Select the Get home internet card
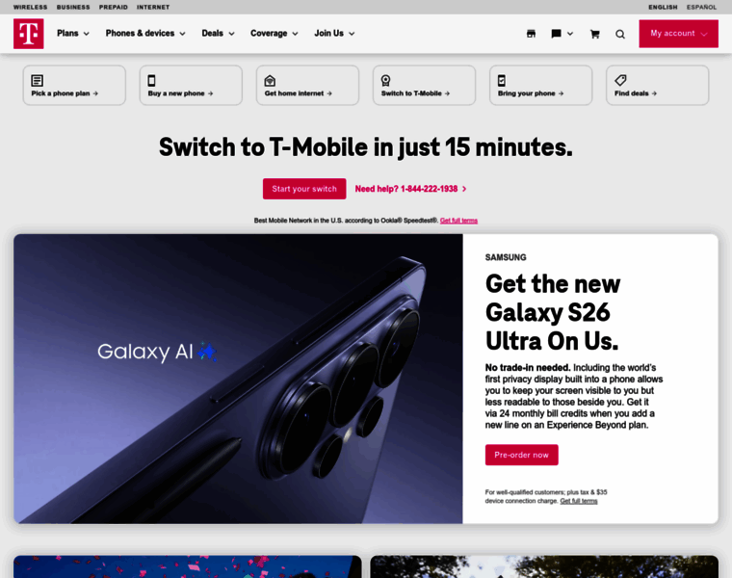 pos(307,85)
